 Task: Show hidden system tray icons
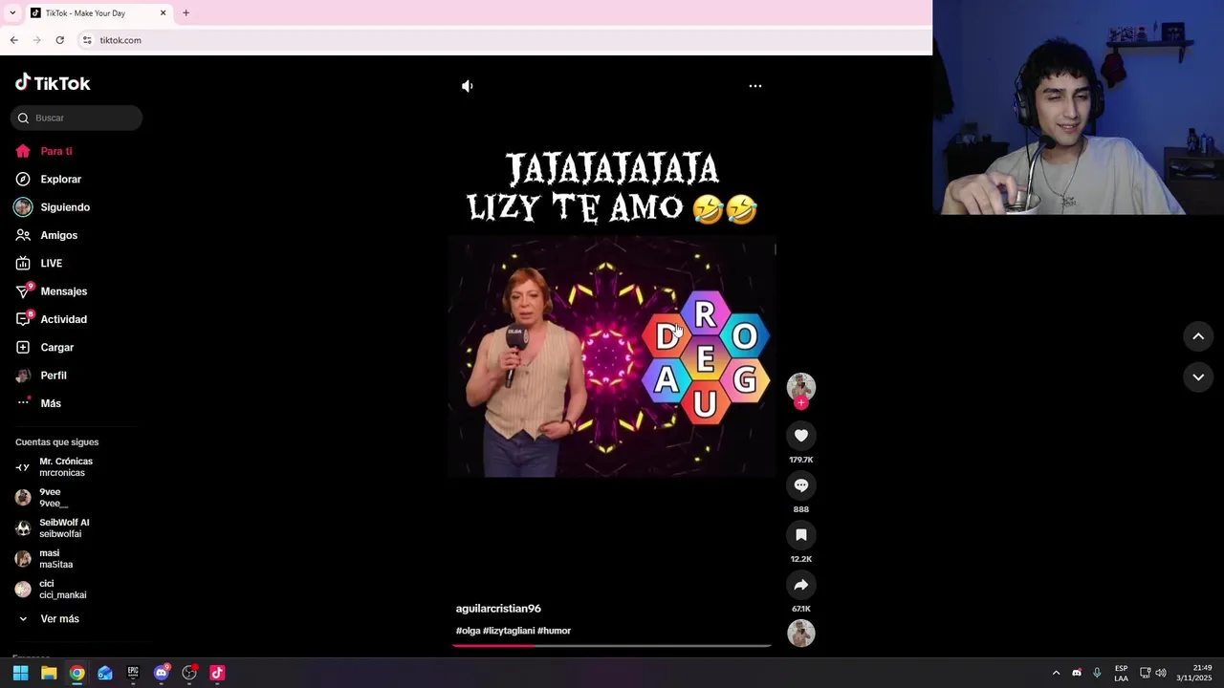tap(1056, 673)
